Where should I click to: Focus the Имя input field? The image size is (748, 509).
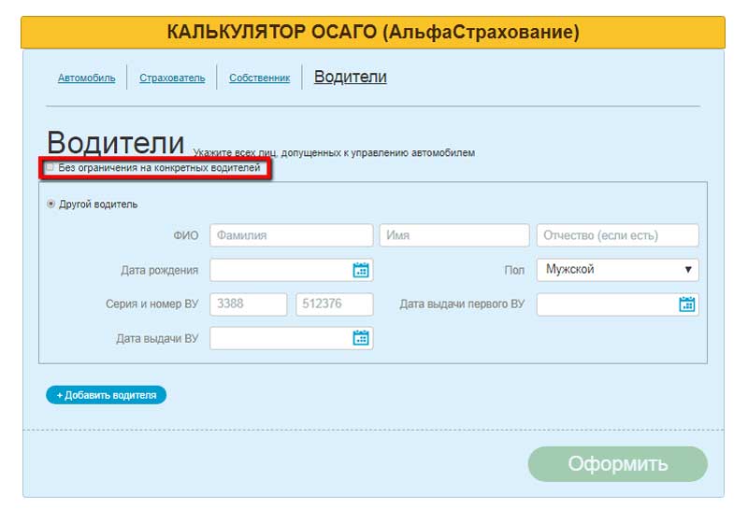pyautogui.click(x=454, y=235)
